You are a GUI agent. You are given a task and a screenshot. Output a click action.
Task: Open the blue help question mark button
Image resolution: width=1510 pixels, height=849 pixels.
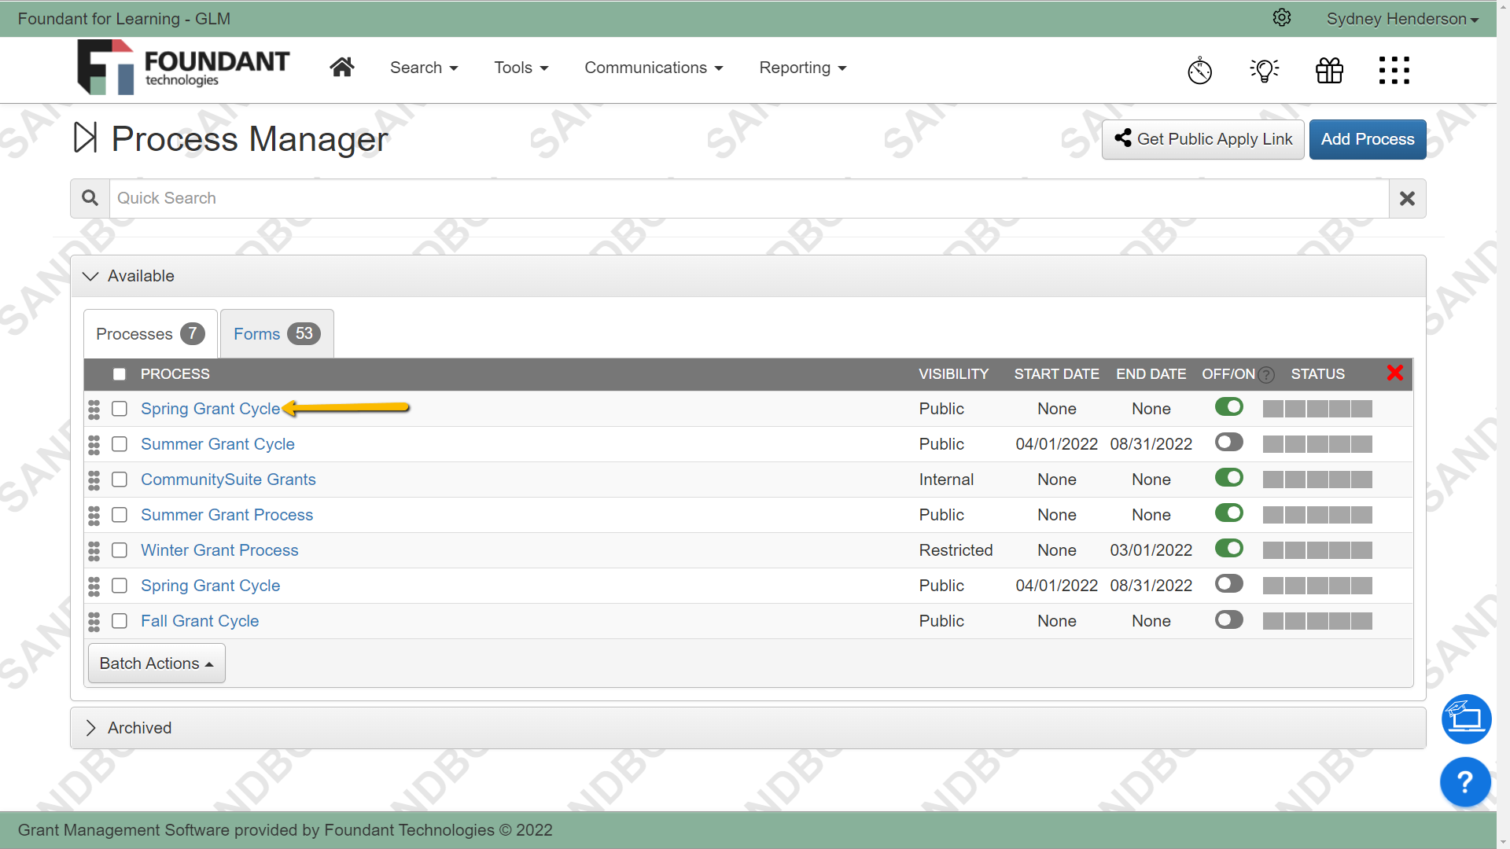tap(1464, 781)
